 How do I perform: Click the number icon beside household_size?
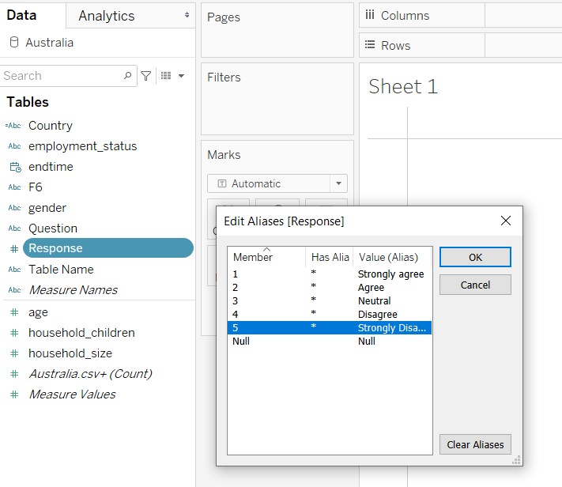coord(14,353)
